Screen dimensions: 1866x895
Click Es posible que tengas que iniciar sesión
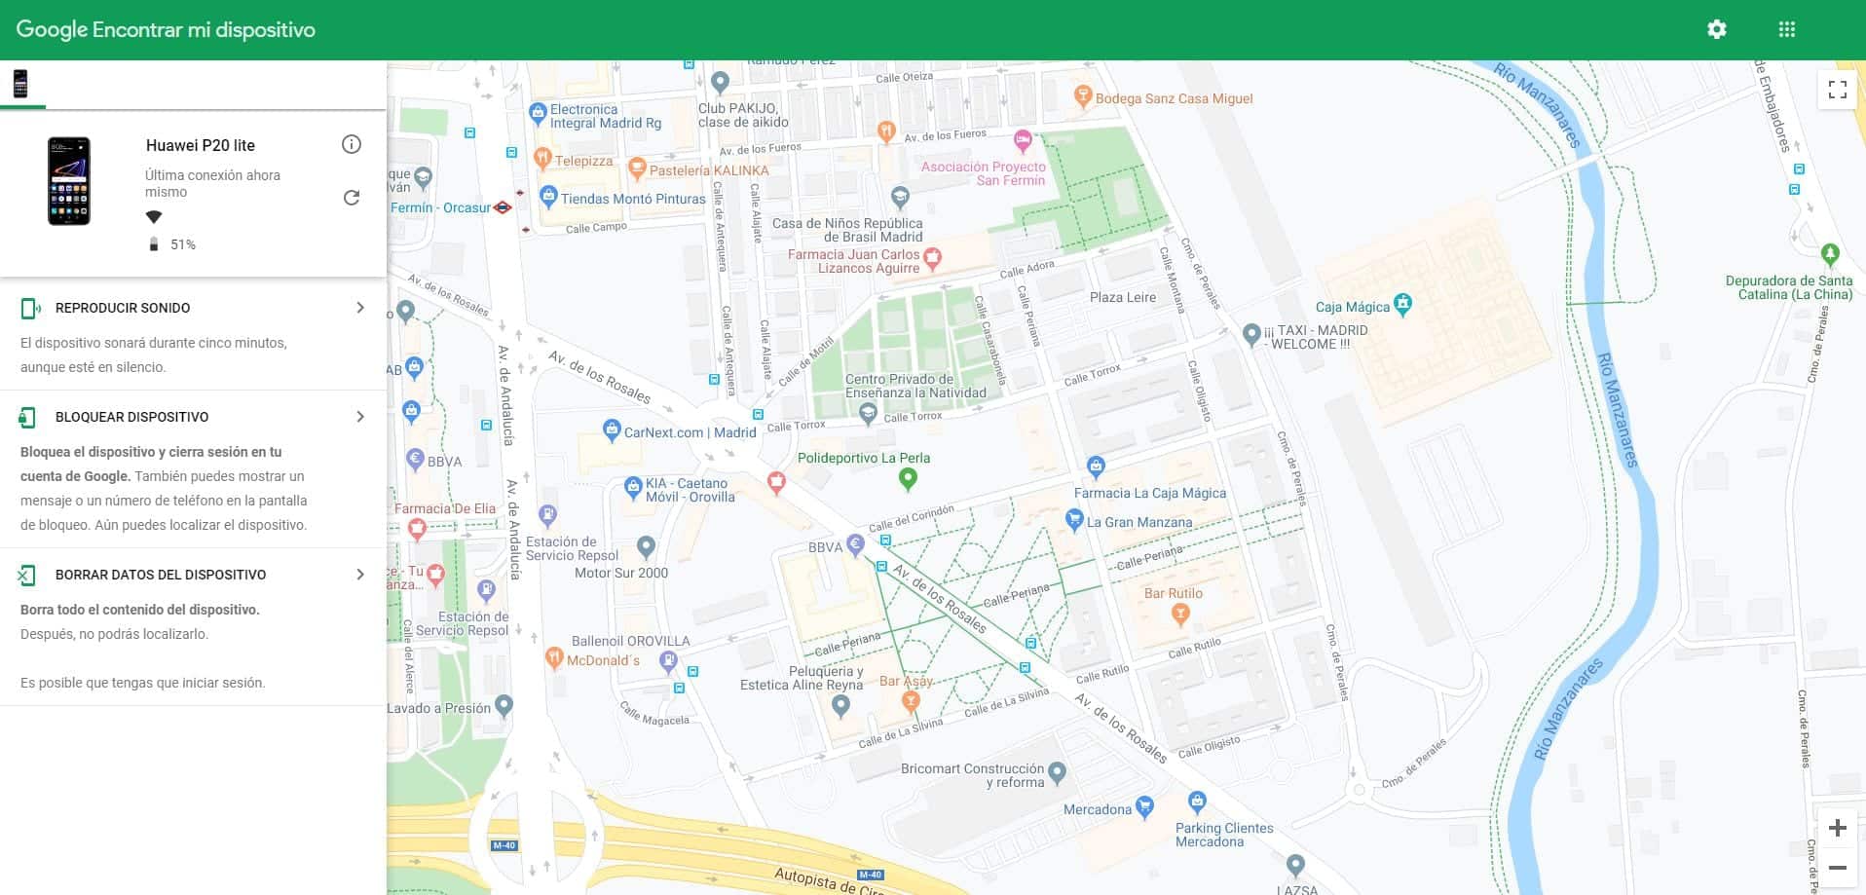[142, 683]
